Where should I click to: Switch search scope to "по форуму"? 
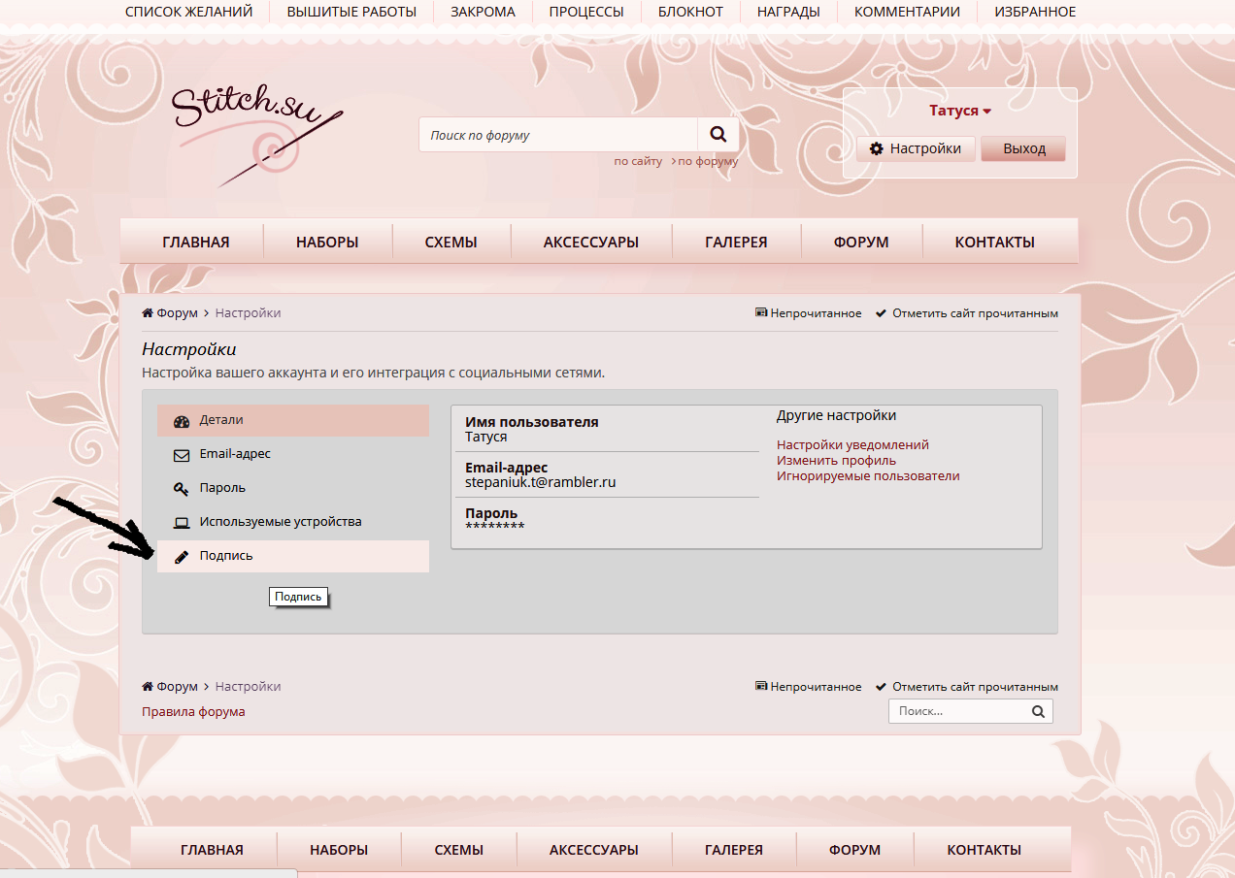(x=707, y=162)
